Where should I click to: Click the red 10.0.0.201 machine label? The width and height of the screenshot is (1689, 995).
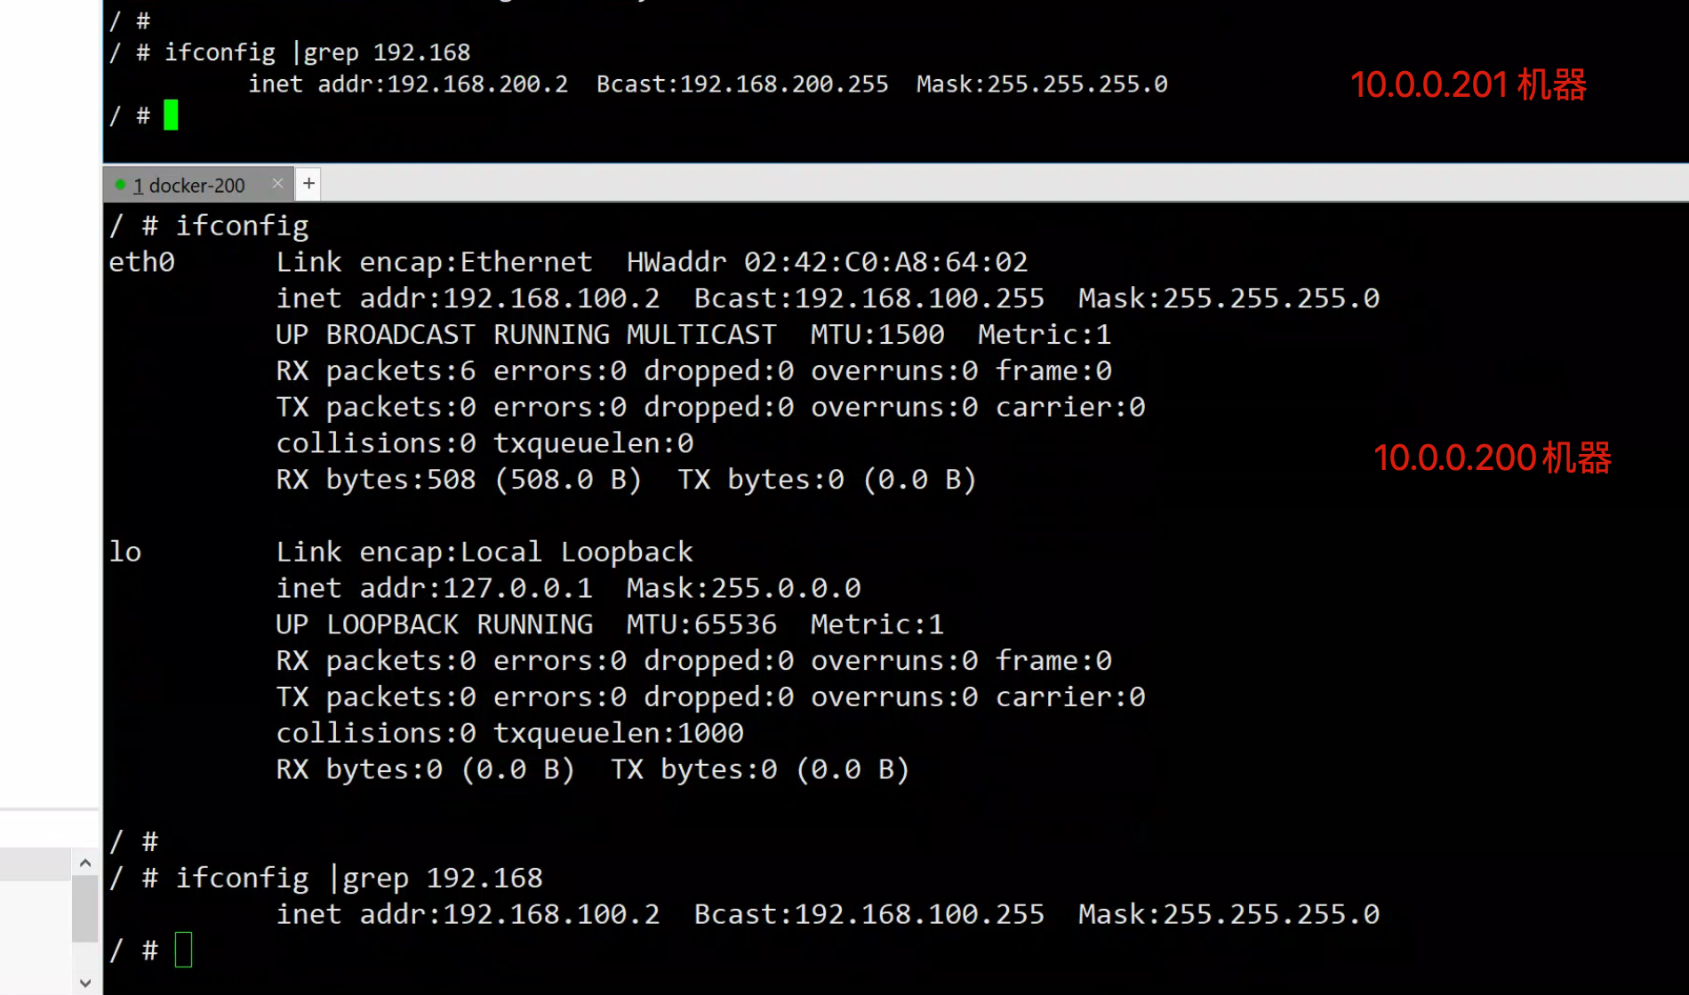(x=1468, y=85)
